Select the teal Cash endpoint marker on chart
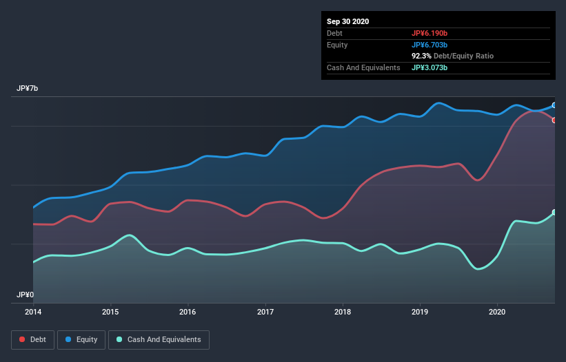 (554, 212)
